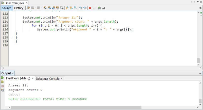Screen dimensions: 203x110
Task: Show the opened documents dropdown list
Action: (198, 2)
